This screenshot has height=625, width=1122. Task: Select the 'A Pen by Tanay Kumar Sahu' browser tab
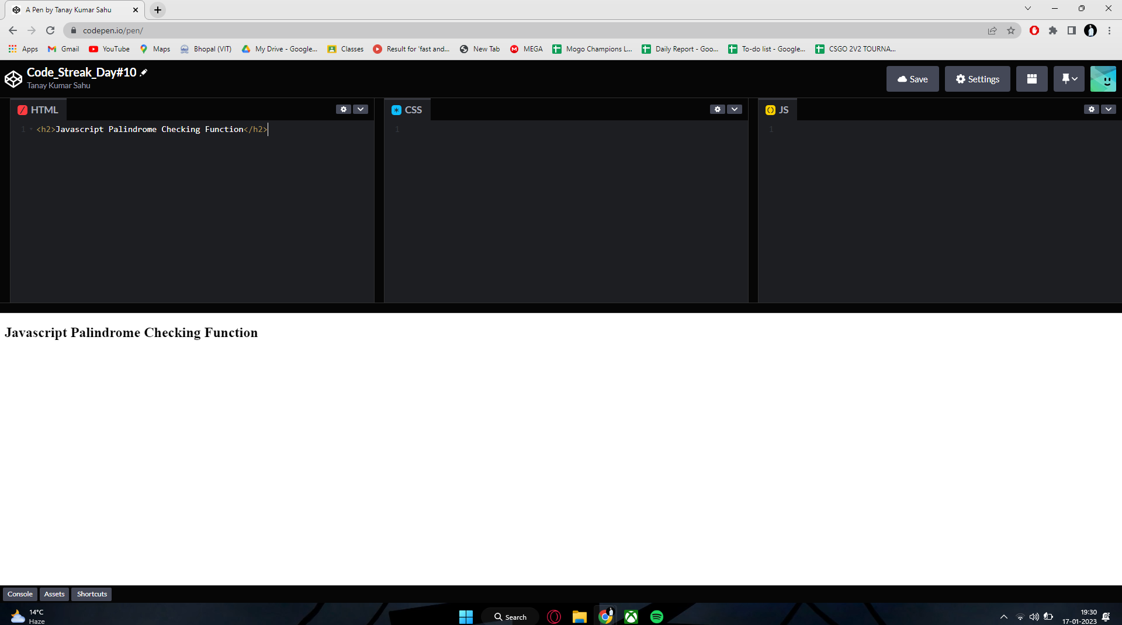point(70,9)
